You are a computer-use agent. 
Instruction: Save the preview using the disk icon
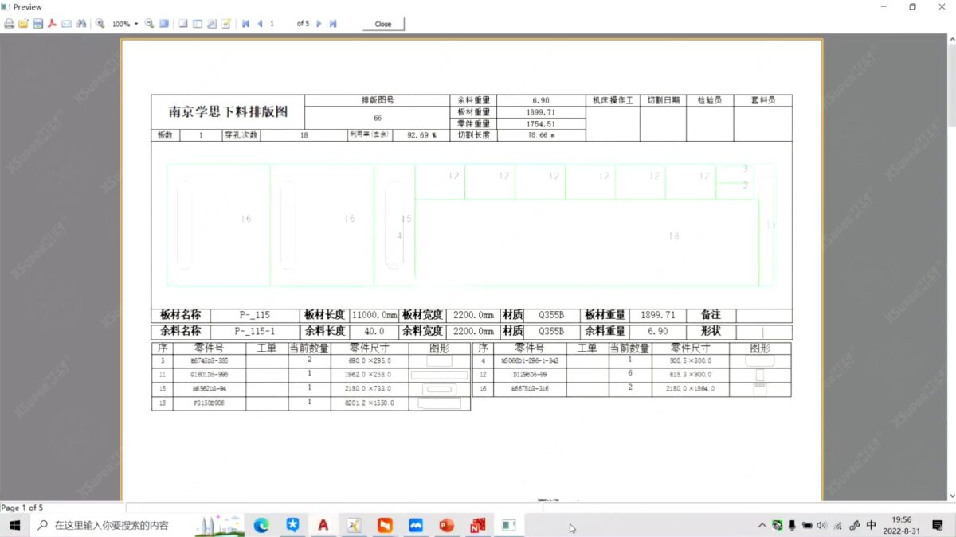click(37, 24)
